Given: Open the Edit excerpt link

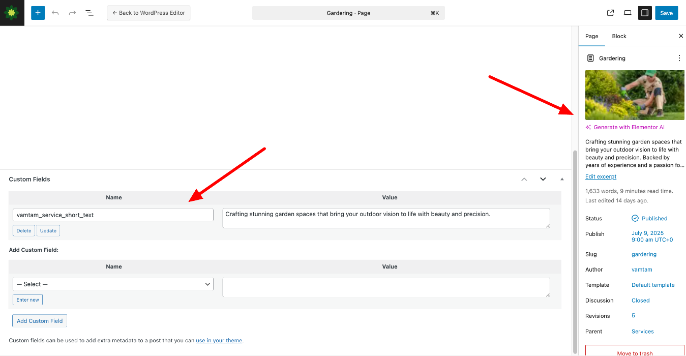Looking at the screenshot, I should tap(601, 177).
